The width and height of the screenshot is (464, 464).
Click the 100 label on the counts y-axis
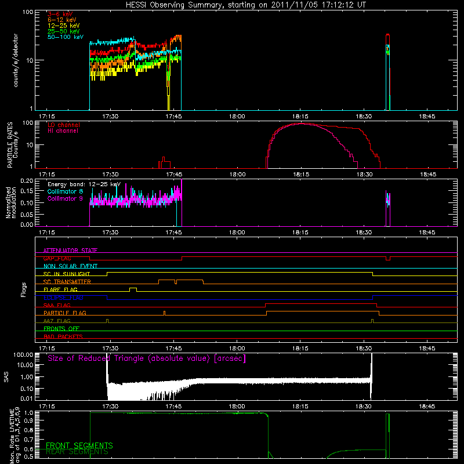coord(27,12)
